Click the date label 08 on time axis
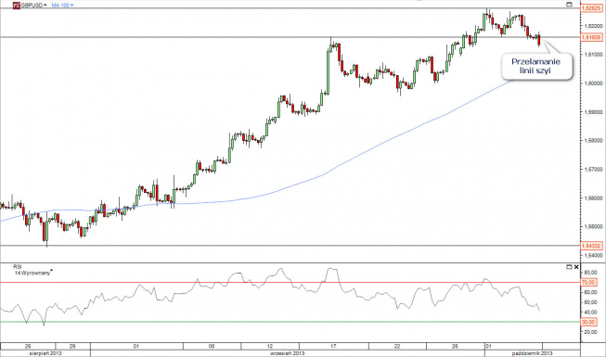The height and width of the screenshot is (357, 606). (212, 346)
